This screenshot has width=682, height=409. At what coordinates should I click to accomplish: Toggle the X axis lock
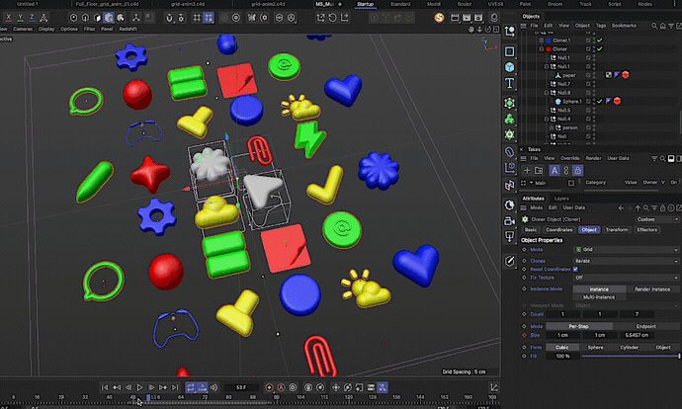point(8,18)
